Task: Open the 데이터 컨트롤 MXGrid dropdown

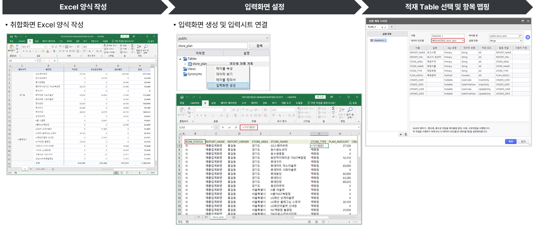Action: click(x=462, y=41)
